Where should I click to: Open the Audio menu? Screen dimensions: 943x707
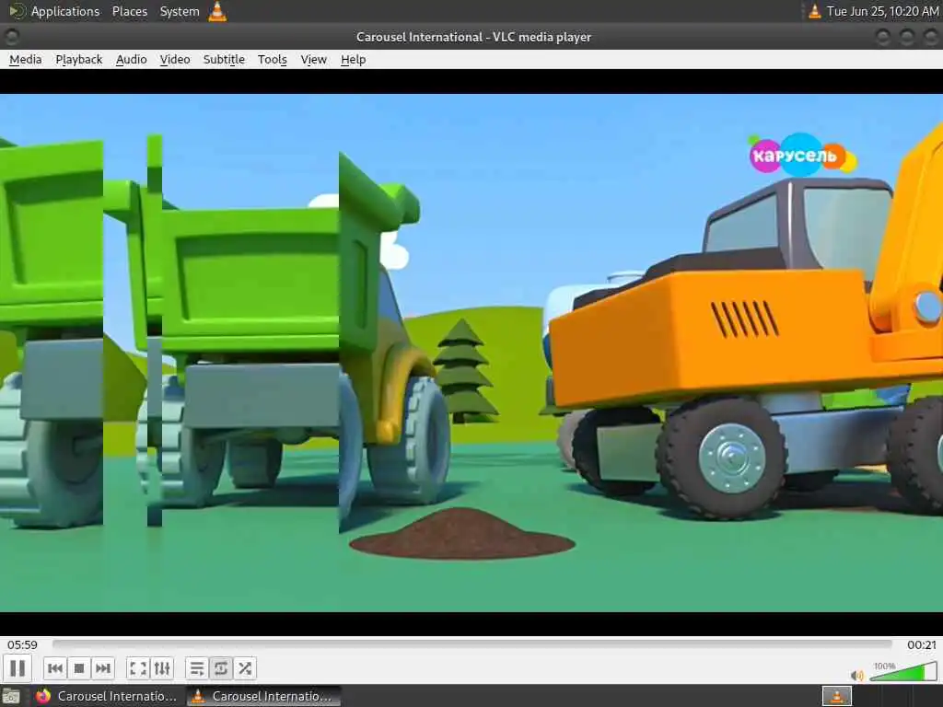tap(131, 60)
